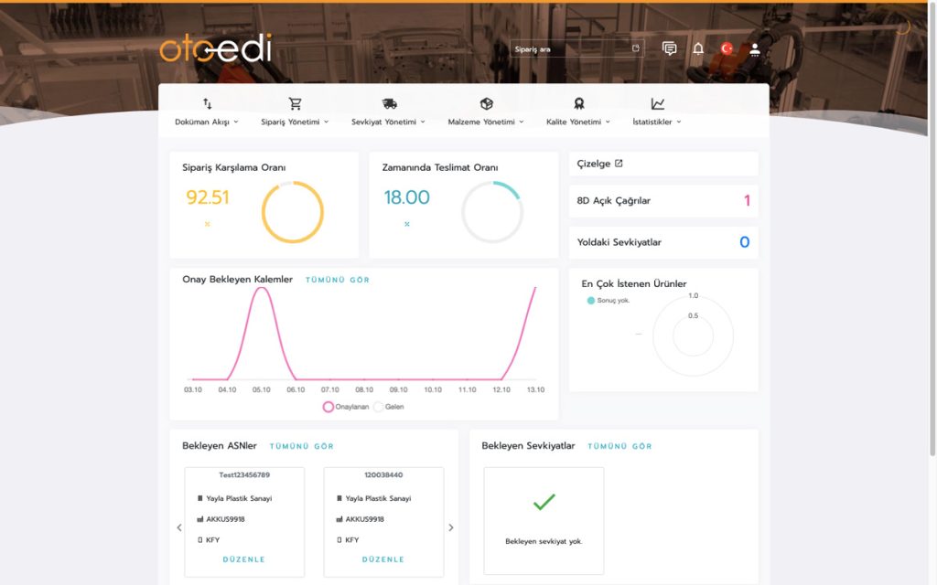Expand the Doküman Akışı dropdown
937x585 pixels.
(x=207, y=122)
